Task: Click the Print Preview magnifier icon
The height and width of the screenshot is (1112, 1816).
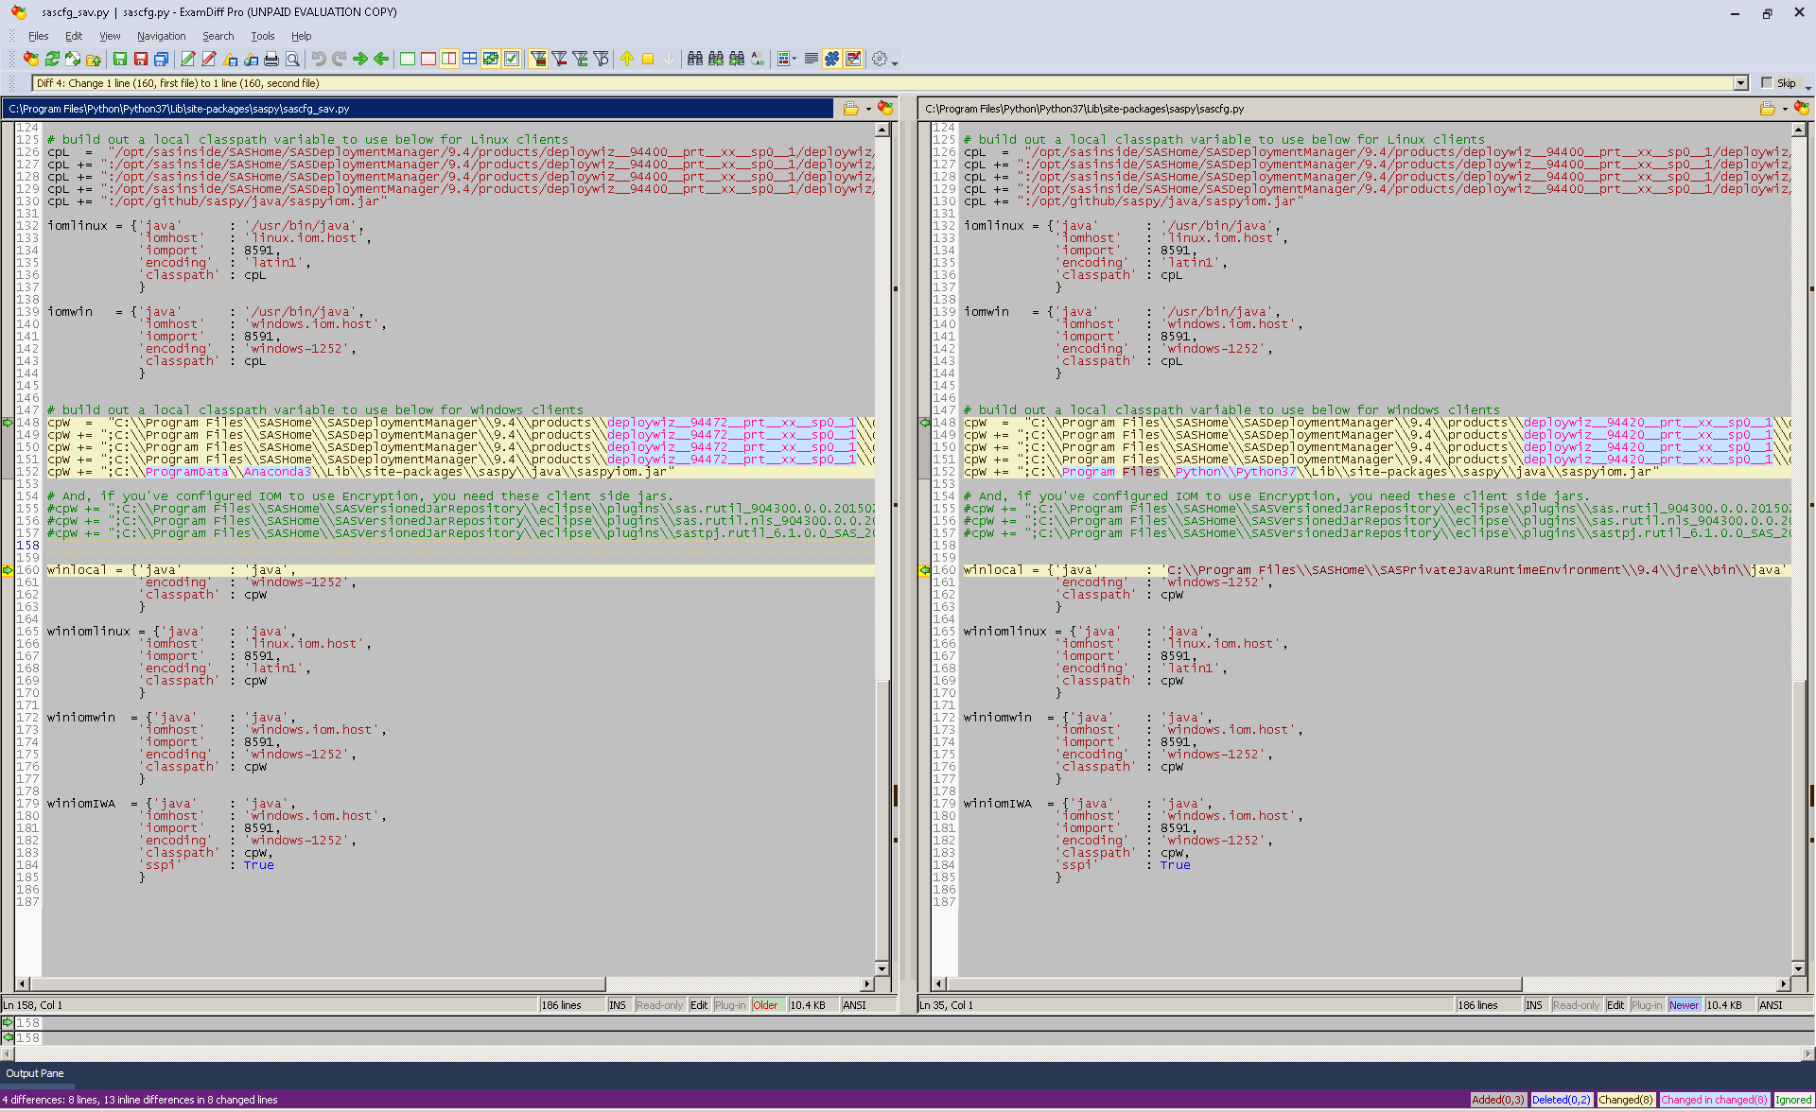Action: [293, 59]
